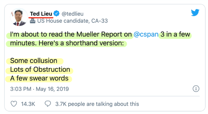This screenshot has width=208, height=114.
Task: Click the "Lots of Obstruction" highlighted line
Action: coord(40,69)
